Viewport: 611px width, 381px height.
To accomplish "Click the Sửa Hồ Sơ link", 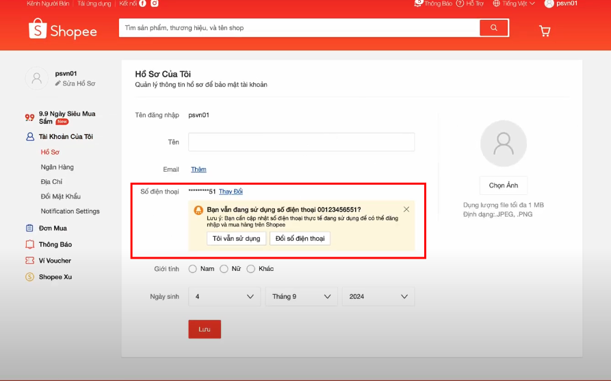I will [x=79, y=83].
